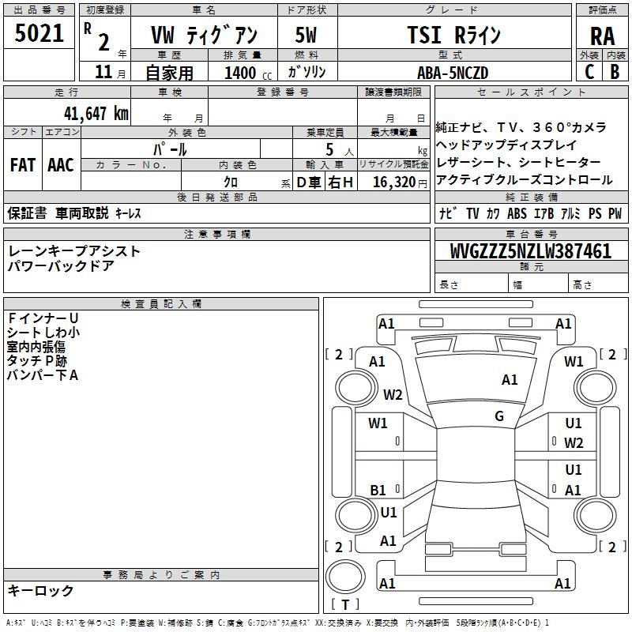Click the steering position 右H
The image size is (632, 632).
tap(340, 182)
